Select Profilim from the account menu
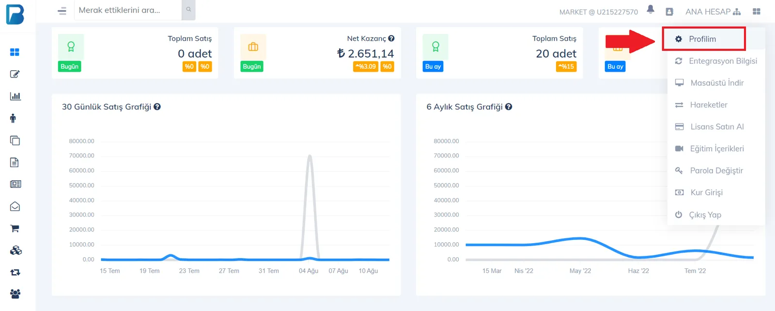 [x=704, y=39]
